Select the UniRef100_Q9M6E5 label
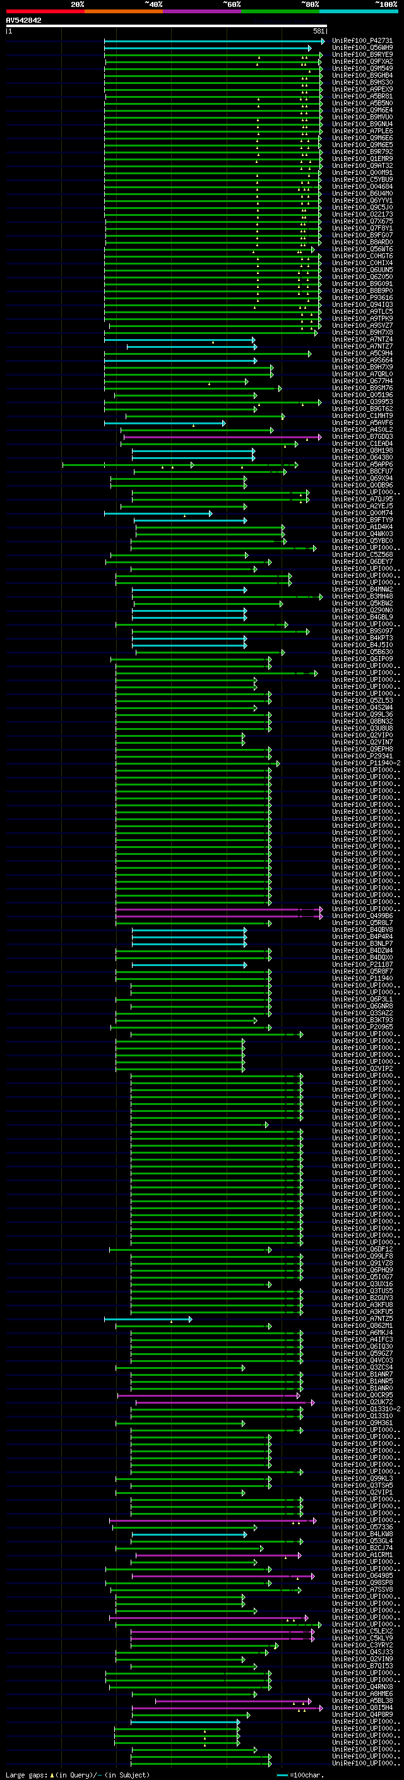The image size is (404, 1780). point(362,145)
